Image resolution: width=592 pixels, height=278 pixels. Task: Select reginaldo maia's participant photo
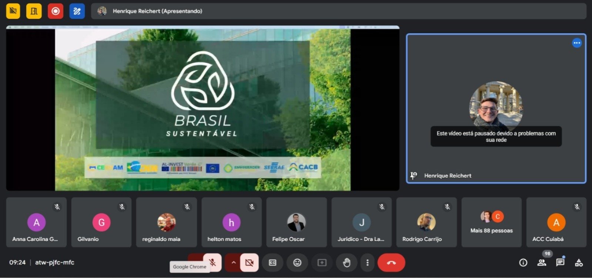pos(166,222)
